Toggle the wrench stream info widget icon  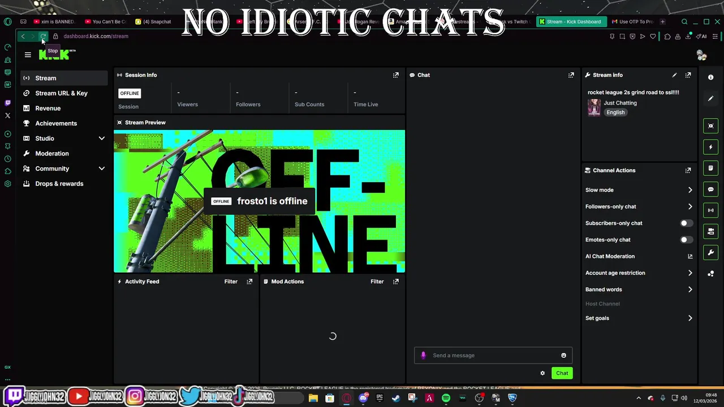click(711, 252)
